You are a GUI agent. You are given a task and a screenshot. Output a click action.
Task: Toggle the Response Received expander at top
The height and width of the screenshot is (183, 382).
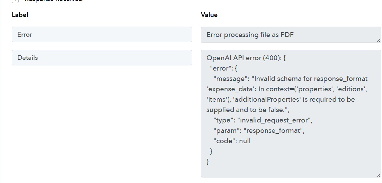[x=15, y=1]
